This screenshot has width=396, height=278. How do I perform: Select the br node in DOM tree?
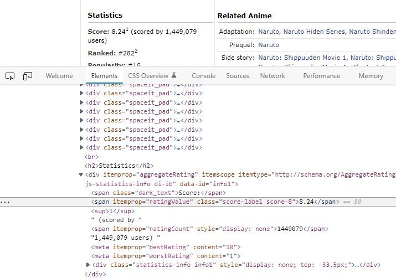[91, 157]
